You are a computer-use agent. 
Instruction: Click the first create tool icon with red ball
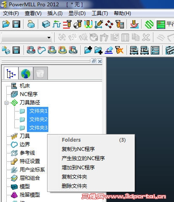click(x=31, y=50)
